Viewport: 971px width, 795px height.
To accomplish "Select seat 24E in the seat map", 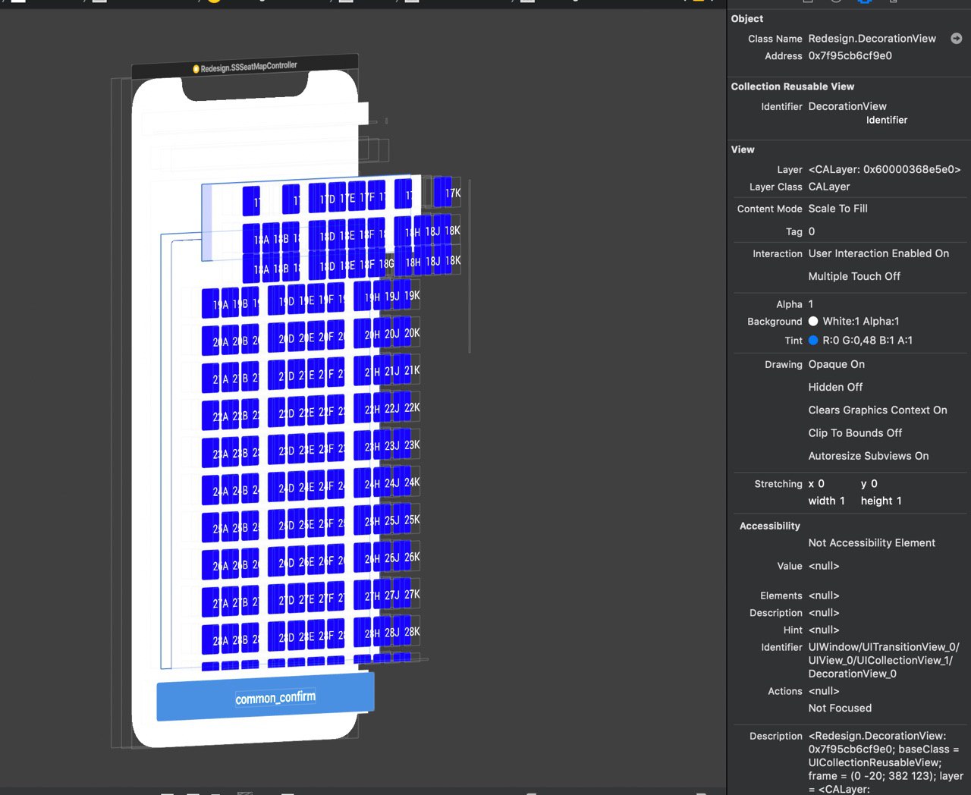I will (x=306, y=488).
